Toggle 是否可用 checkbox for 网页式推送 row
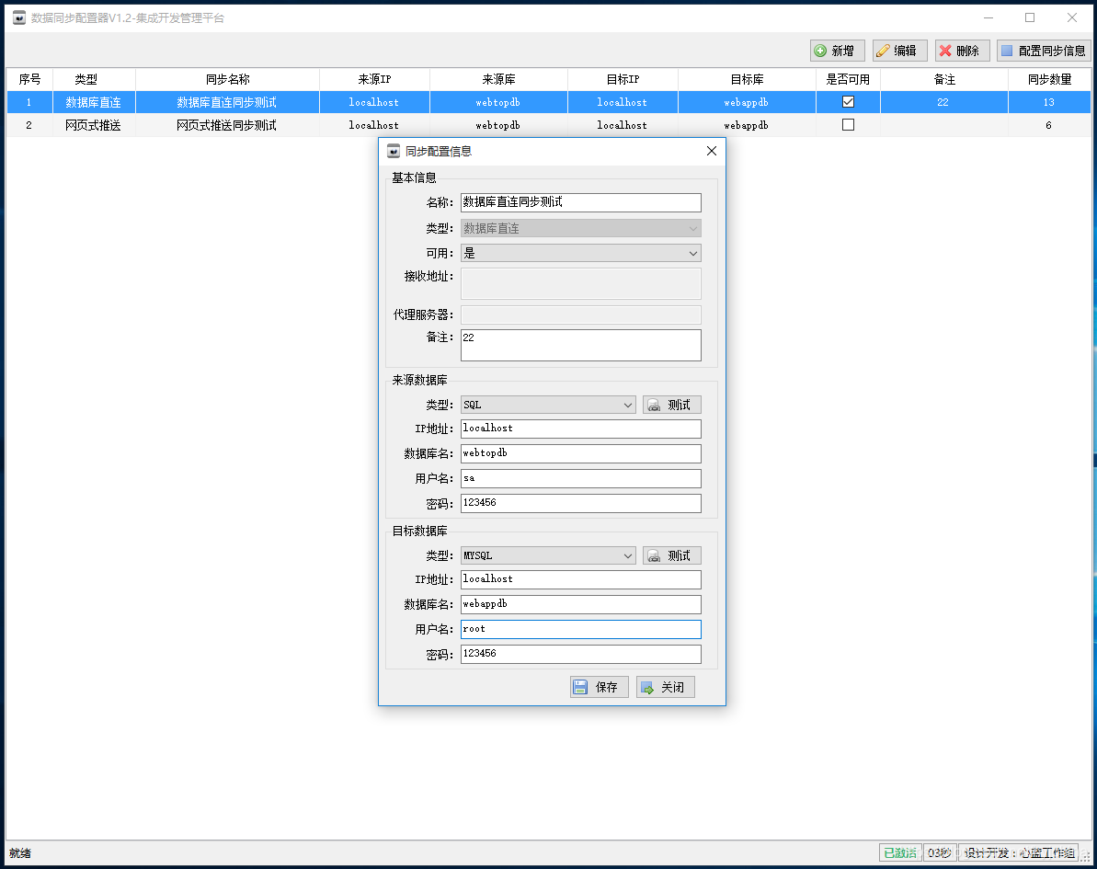This screenshot has width=1097, height=869. coord(848,124)
